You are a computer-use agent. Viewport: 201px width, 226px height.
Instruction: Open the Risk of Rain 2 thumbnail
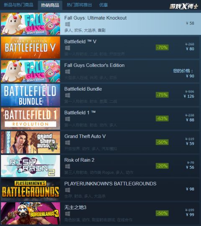31,166
